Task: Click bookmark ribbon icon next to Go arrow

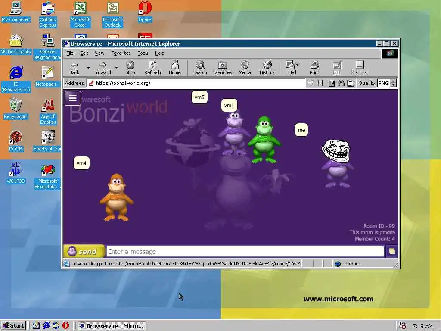Action: tap(320, 83)
